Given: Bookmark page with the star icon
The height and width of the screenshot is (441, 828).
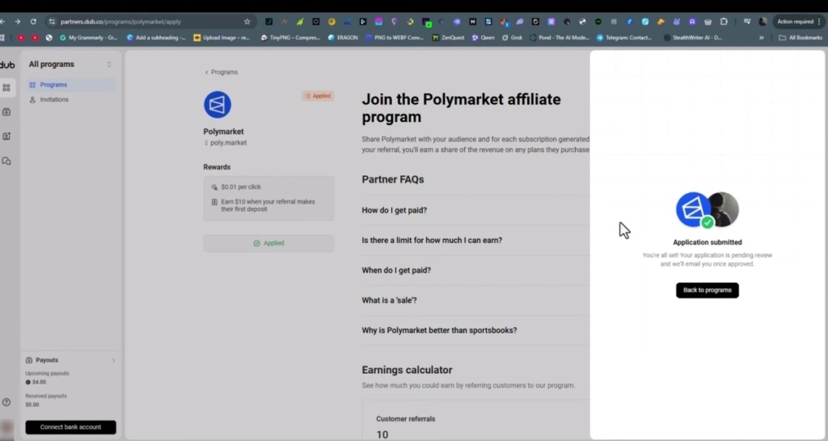Looking at the screenshot, I should click(247, 22).
